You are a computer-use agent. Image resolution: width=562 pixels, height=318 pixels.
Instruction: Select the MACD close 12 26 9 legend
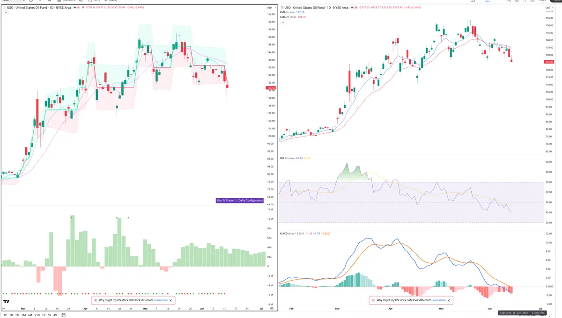pos(292,233)
